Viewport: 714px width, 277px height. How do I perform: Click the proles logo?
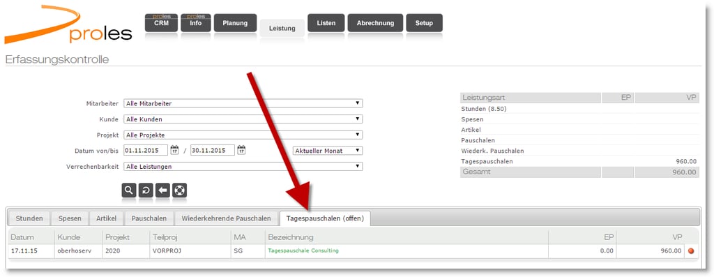coord(68,25)
